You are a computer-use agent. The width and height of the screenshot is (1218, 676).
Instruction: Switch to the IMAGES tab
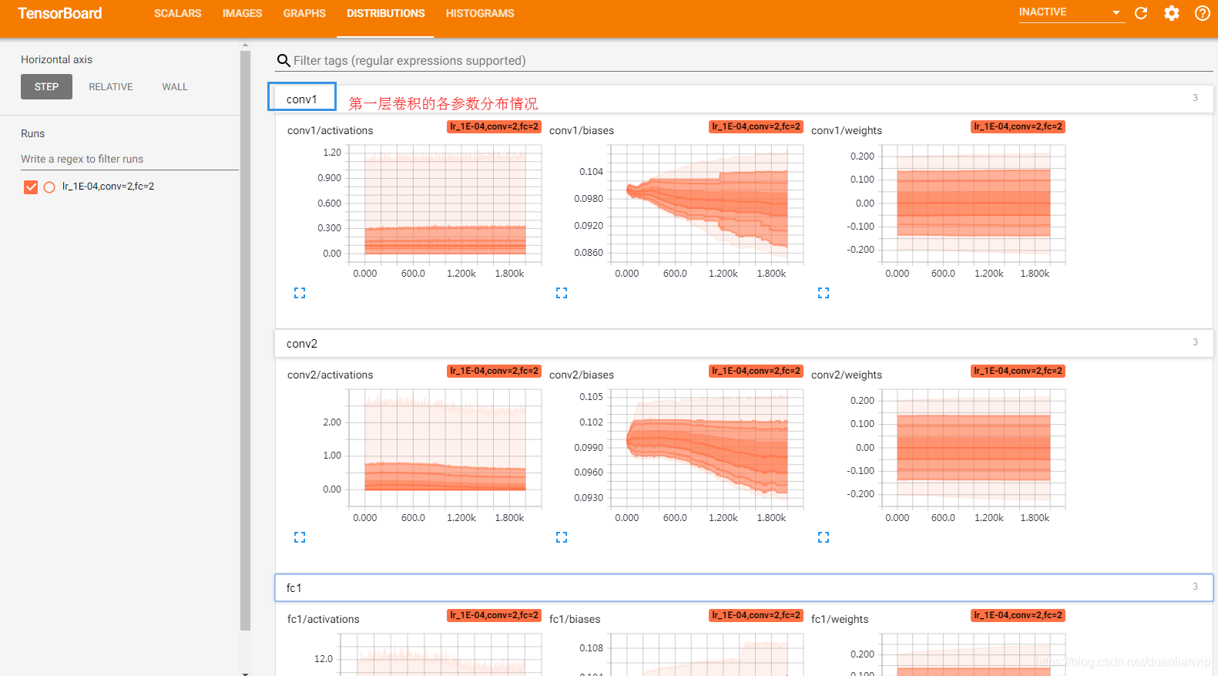[243, 14]
